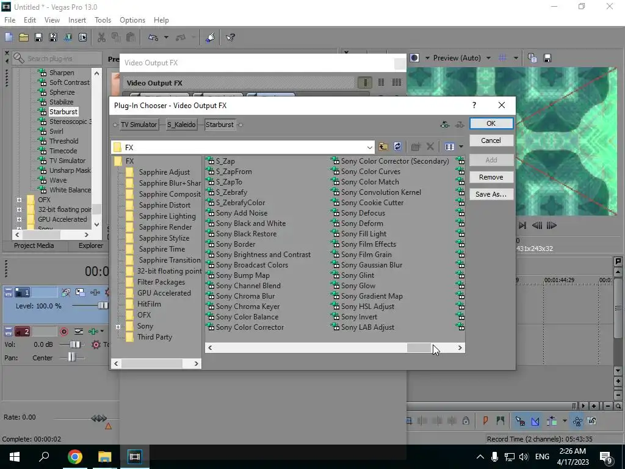The height and width of the screenshot is (469, 625).
Task: Open the Views dropdown arrow in chooser
Action: [x=461, y=147]
